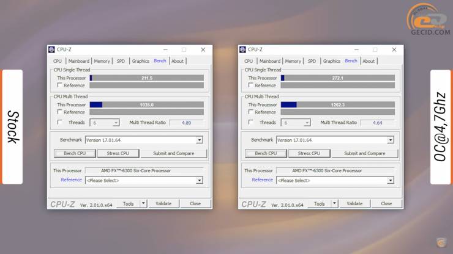Click multi thread score bar in OC window
453x254 pixels.
pyautogui.click(x=338, y=104)
